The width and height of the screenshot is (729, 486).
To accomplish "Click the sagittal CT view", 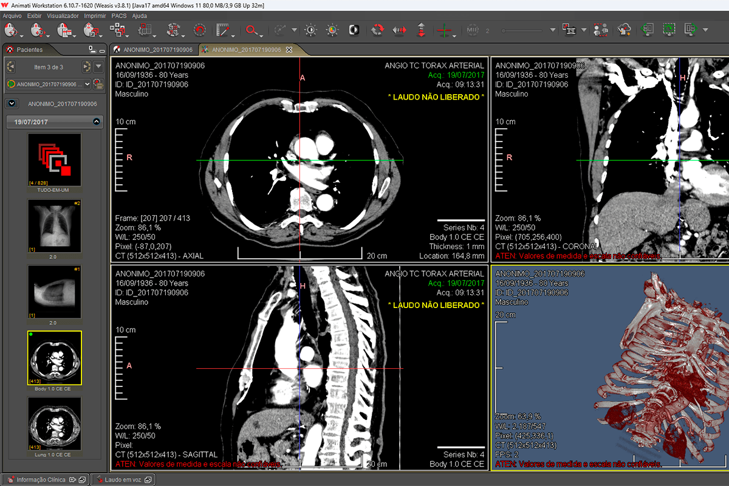I will (x=299, y=368).
